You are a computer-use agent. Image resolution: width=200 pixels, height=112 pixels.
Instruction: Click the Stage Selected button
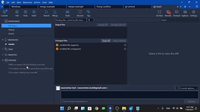click(119, 41)
